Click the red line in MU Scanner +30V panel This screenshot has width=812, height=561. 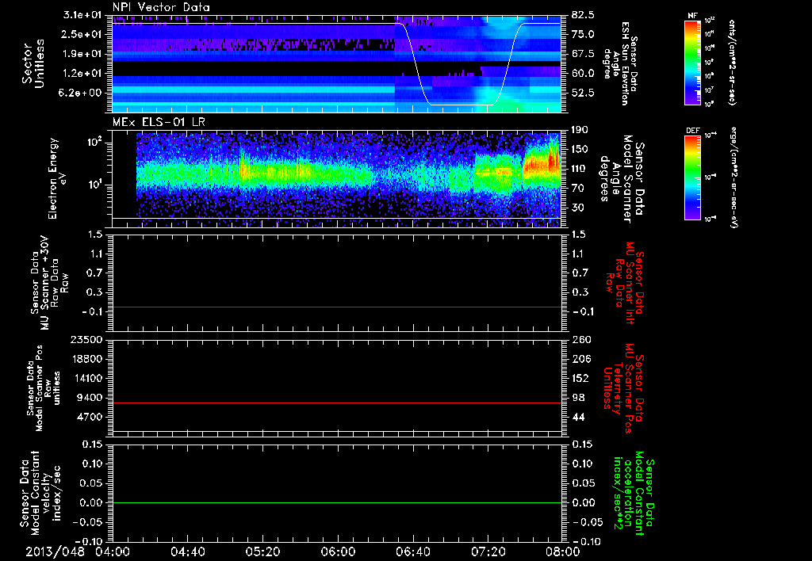(337, 307)
